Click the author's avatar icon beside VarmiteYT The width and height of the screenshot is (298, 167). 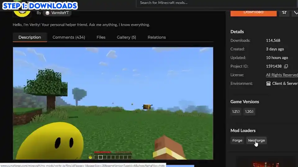coord(47,13)
